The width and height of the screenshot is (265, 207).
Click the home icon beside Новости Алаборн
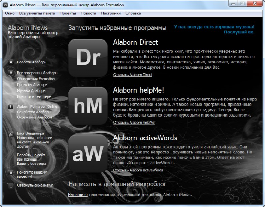(11, 62)
